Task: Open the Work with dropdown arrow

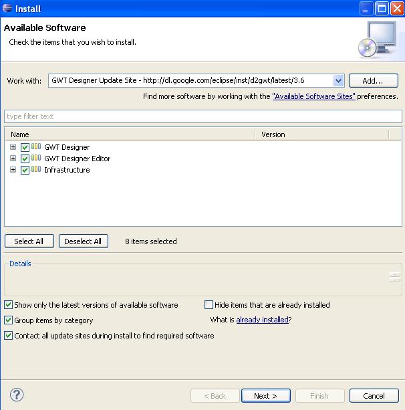Action: tap(338, 80)
